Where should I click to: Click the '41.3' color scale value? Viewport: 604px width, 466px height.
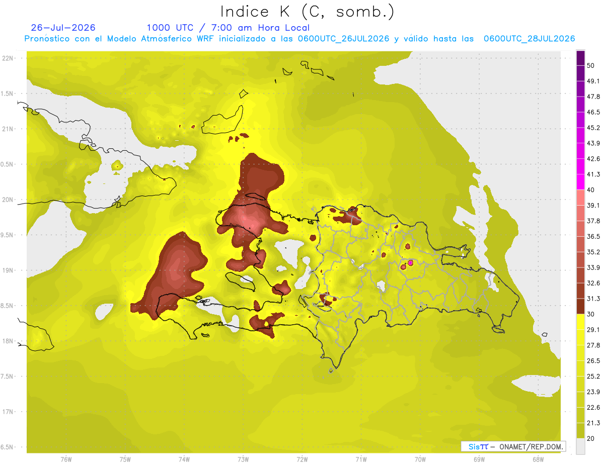594,174
